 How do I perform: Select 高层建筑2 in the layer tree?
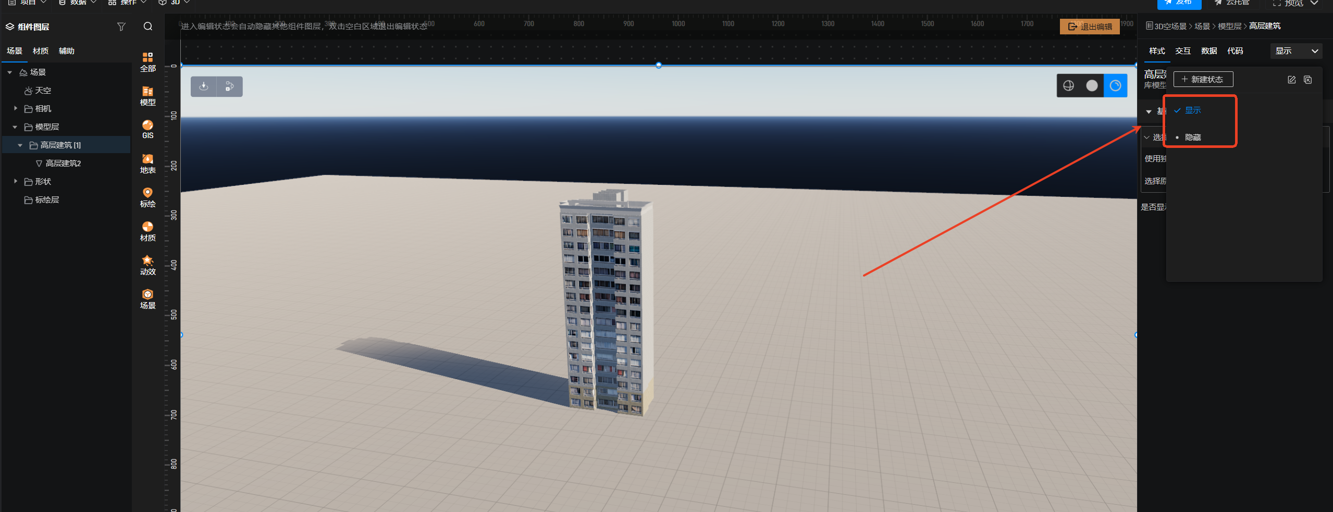tap(63, 164)
